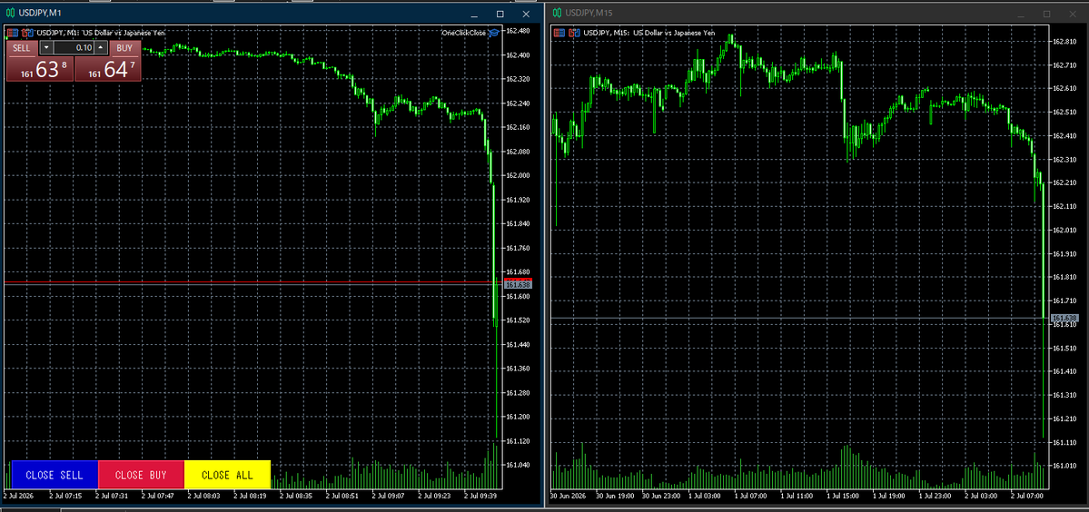Click the BUY button at 161.647
Screen dimensions: 1089x512
[x=108, y=69]
